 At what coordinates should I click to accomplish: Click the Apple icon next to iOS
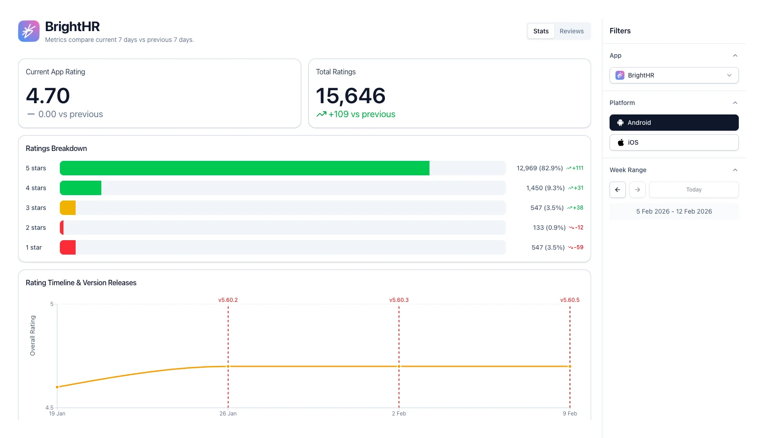point(621,142)
